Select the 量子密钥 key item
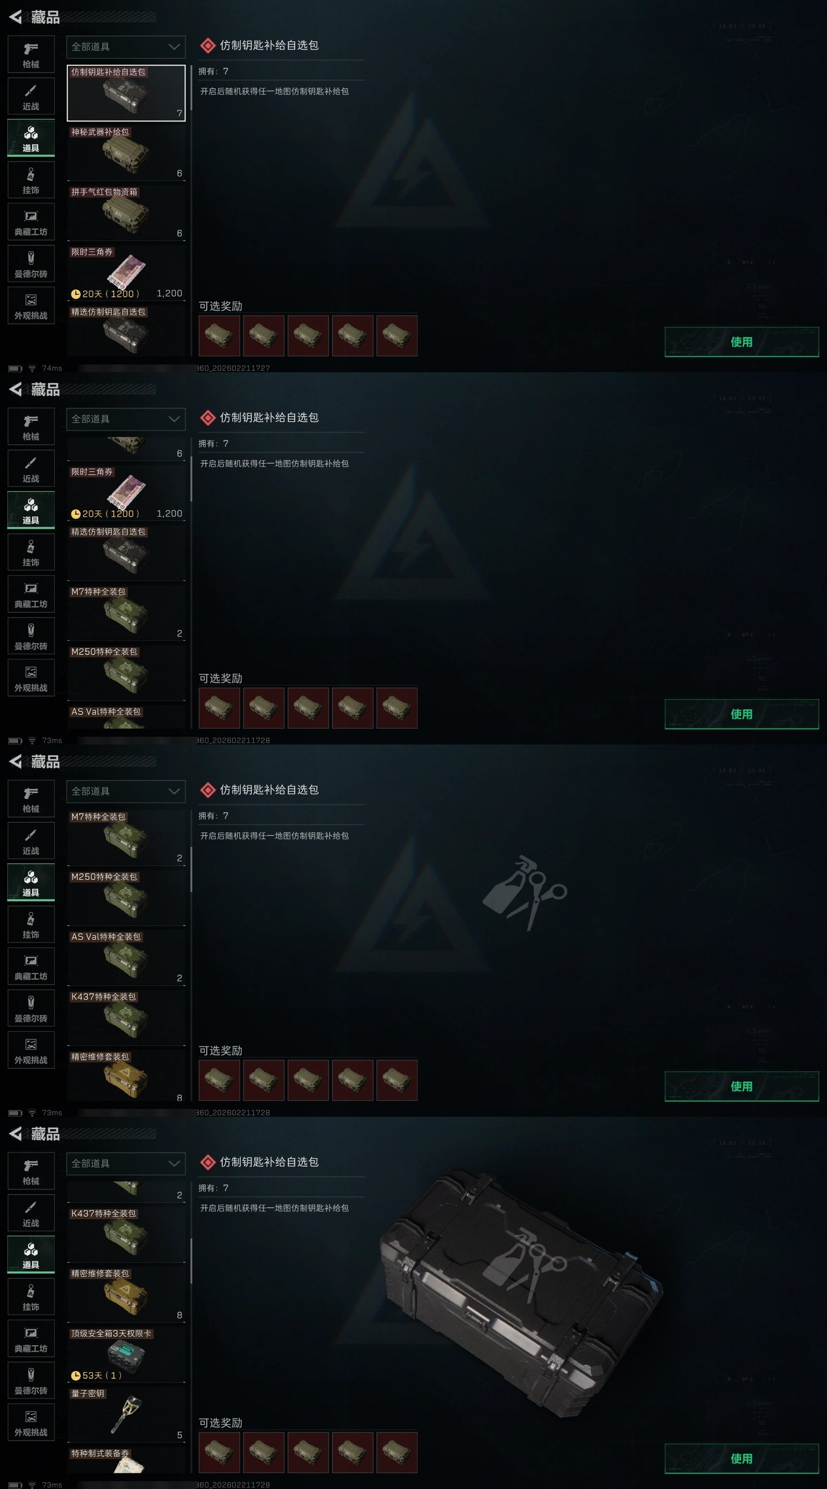827x1489 pixels. 126,1414
